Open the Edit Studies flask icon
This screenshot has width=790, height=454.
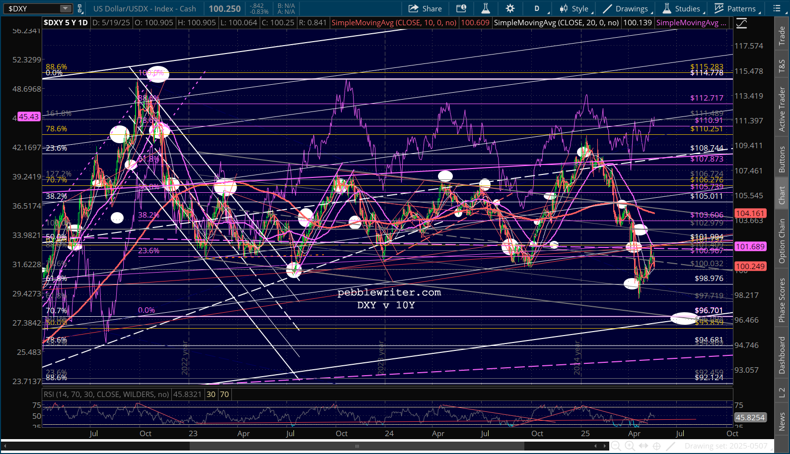coord(486,8)
